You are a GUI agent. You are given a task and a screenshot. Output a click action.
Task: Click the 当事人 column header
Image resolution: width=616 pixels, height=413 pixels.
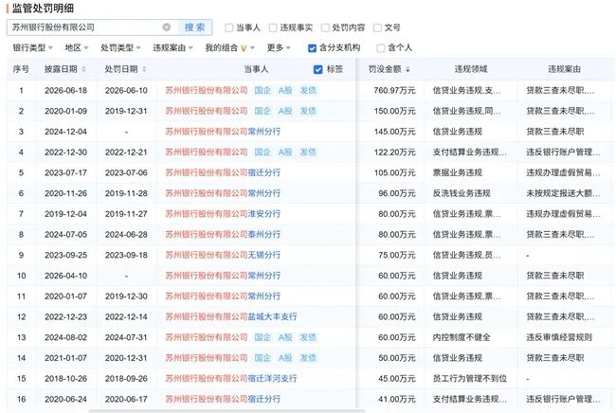coord(256,69)
